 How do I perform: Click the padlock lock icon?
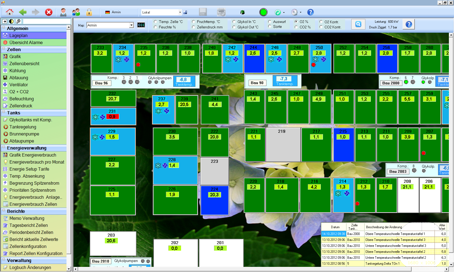(x=89, y=12)
